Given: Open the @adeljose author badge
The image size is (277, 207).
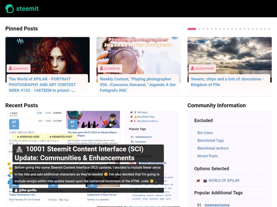Looking at the screenshot, I should point(110,68).
